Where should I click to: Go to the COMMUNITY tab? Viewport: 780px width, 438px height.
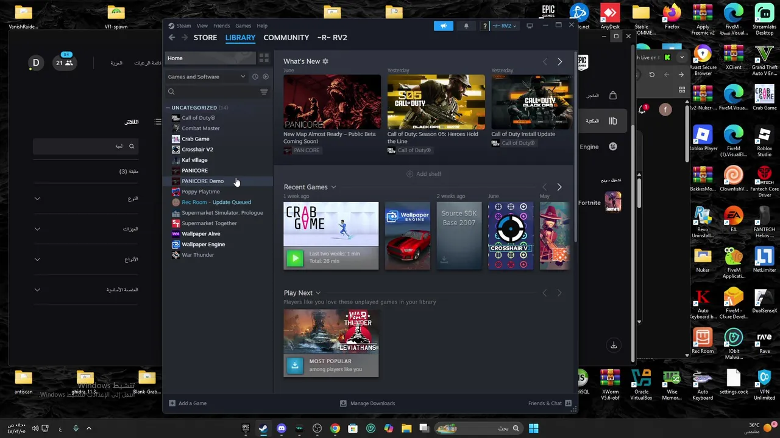[286, 38]
